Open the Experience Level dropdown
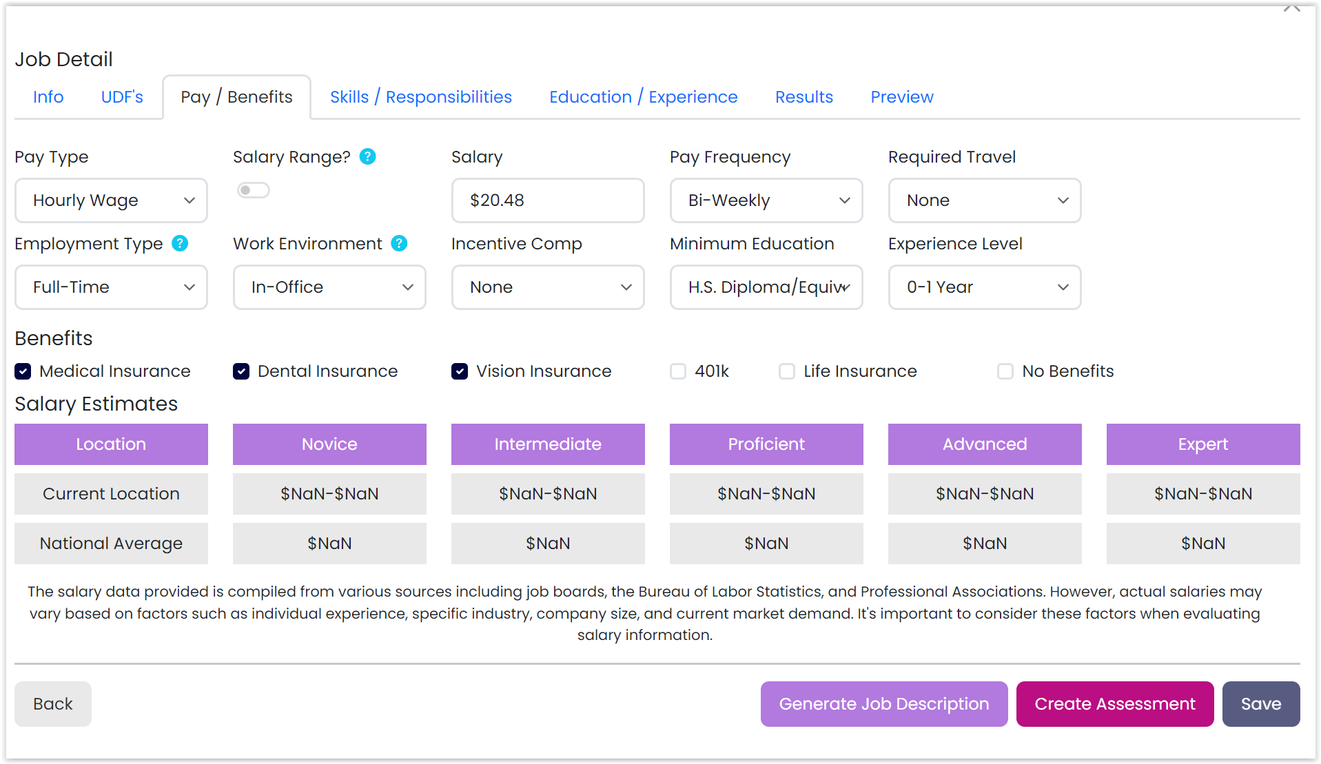Viewport: 1321px width, 764px height. (x=984, y=287)
